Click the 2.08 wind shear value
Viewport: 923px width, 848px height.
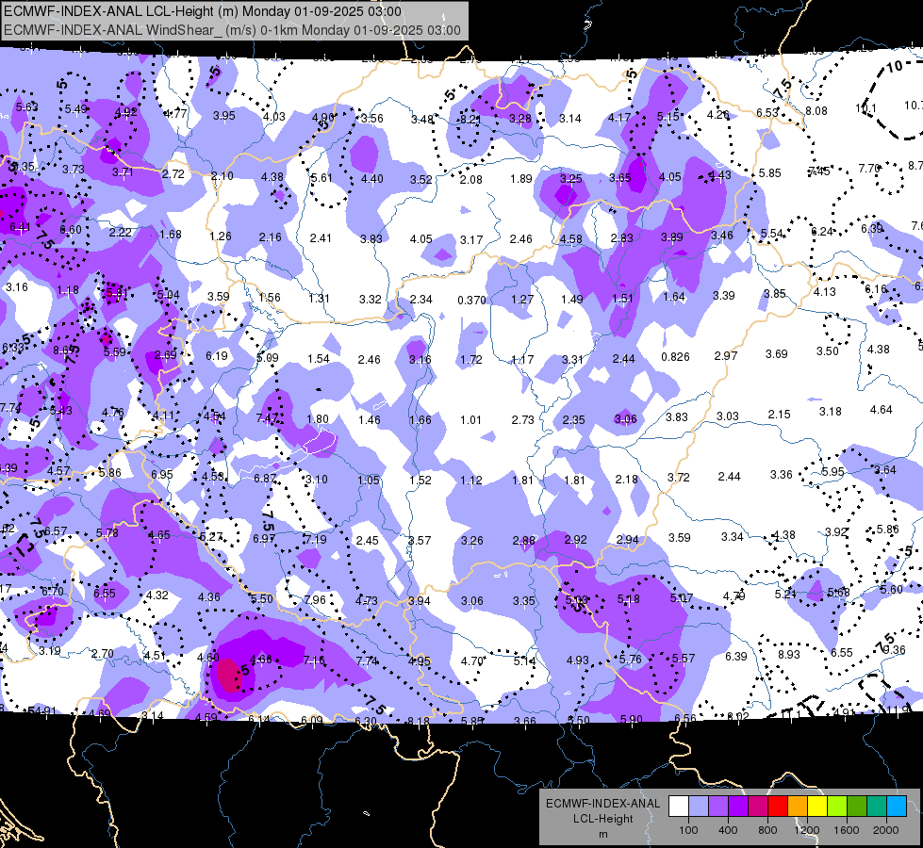(470, 179)
